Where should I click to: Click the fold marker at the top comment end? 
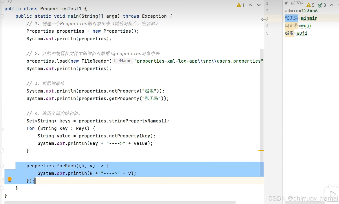pos(2,1)
